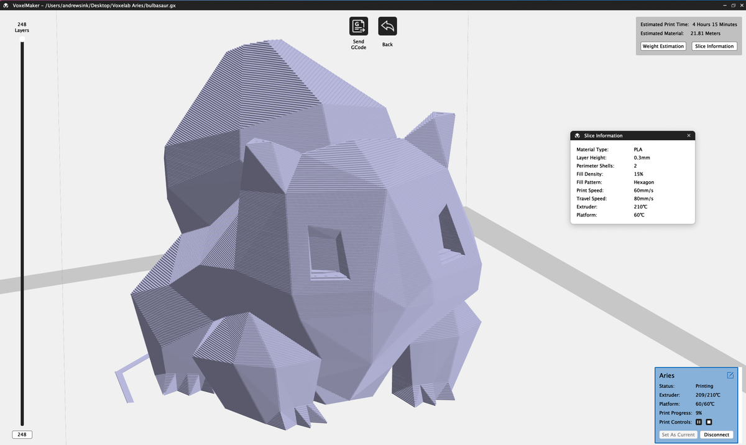Viewport: 746px width, 445px height.
Task: Go back using the Back arrow icon
Action: 387,26
